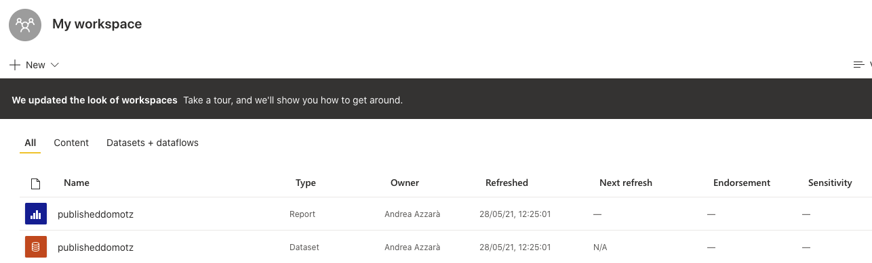872x263 pixels.
Task: Sort by the Owner column header
Action: [405, 183]
